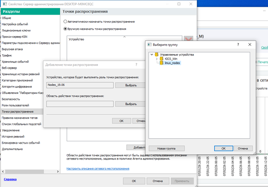The width and height of the screenshot is (268, 187).
Task: Open the Хранилище событий section
Action: point(15,62)
